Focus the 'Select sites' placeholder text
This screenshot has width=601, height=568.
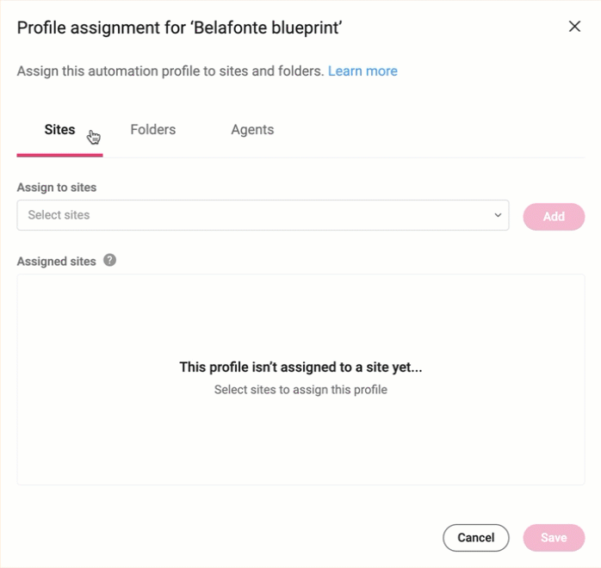coord(59,215)
